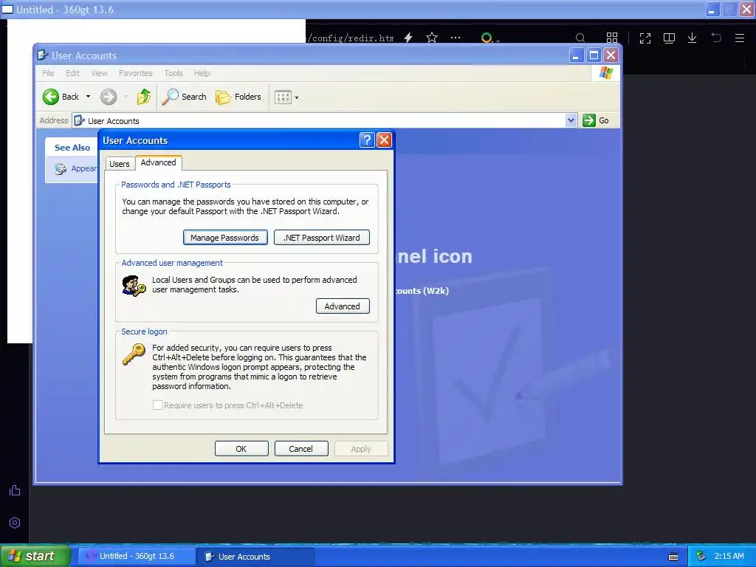Click the 2:15 AM clock
The image size is (756, 567).
[x=729, y=556]
